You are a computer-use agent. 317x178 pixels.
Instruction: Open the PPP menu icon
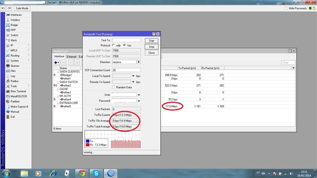pos(8,30)
